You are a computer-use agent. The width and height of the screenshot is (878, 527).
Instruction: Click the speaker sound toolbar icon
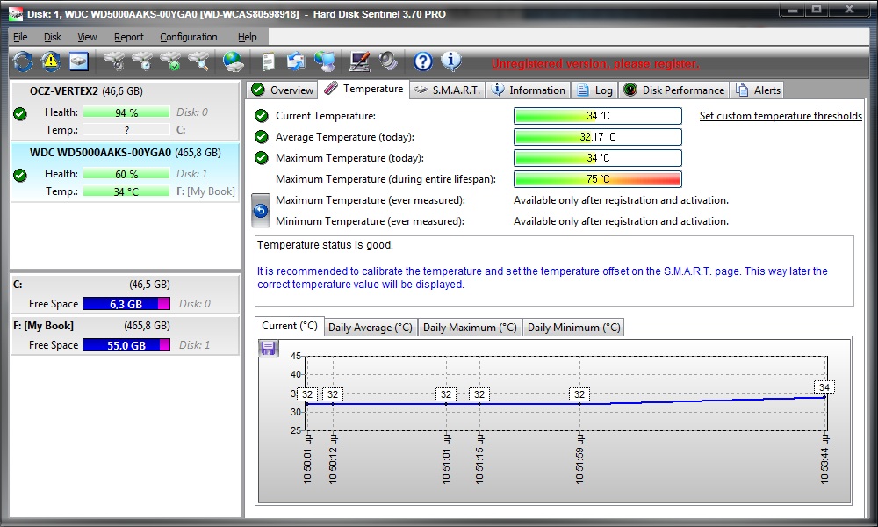[x=388, y=61]
